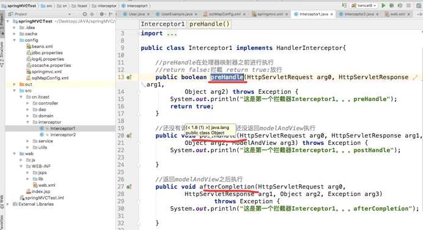This screenshot has height=230, width=423.
Task: Click the Make Project build icon
Action: (x=344, y=5)
